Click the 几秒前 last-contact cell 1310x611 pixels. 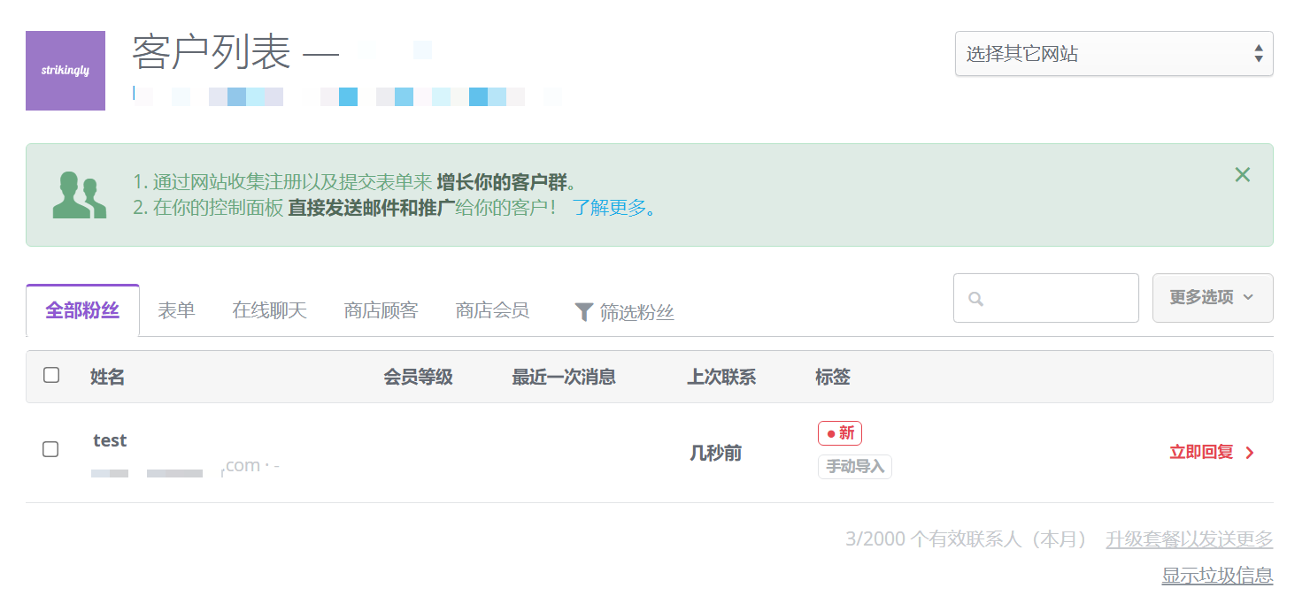coord(715,454)
